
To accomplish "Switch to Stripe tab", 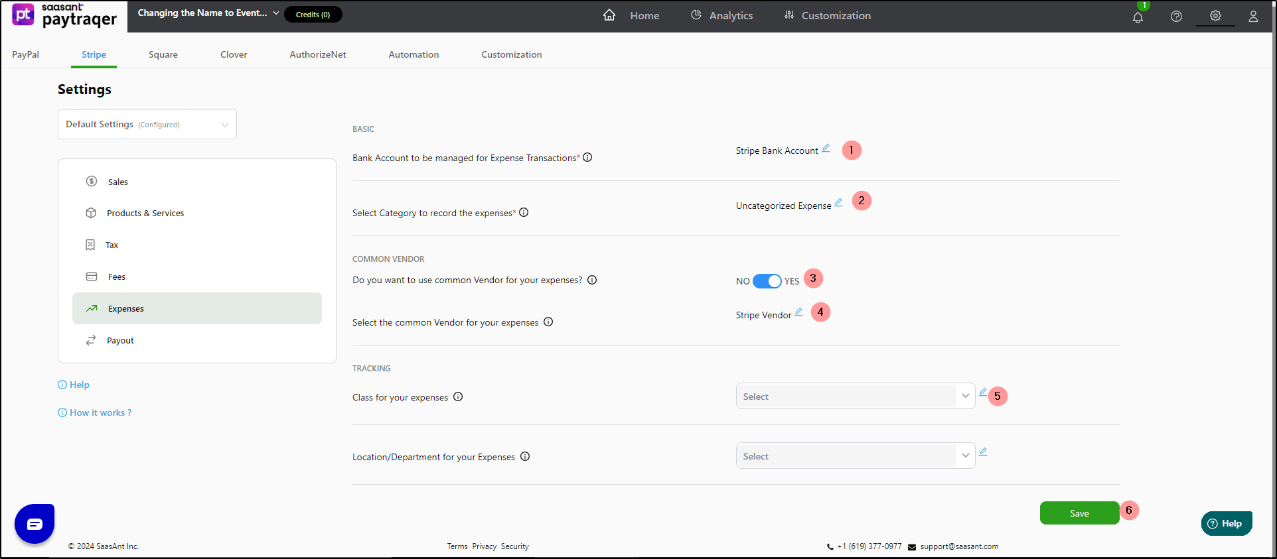I will click(94, 54).
